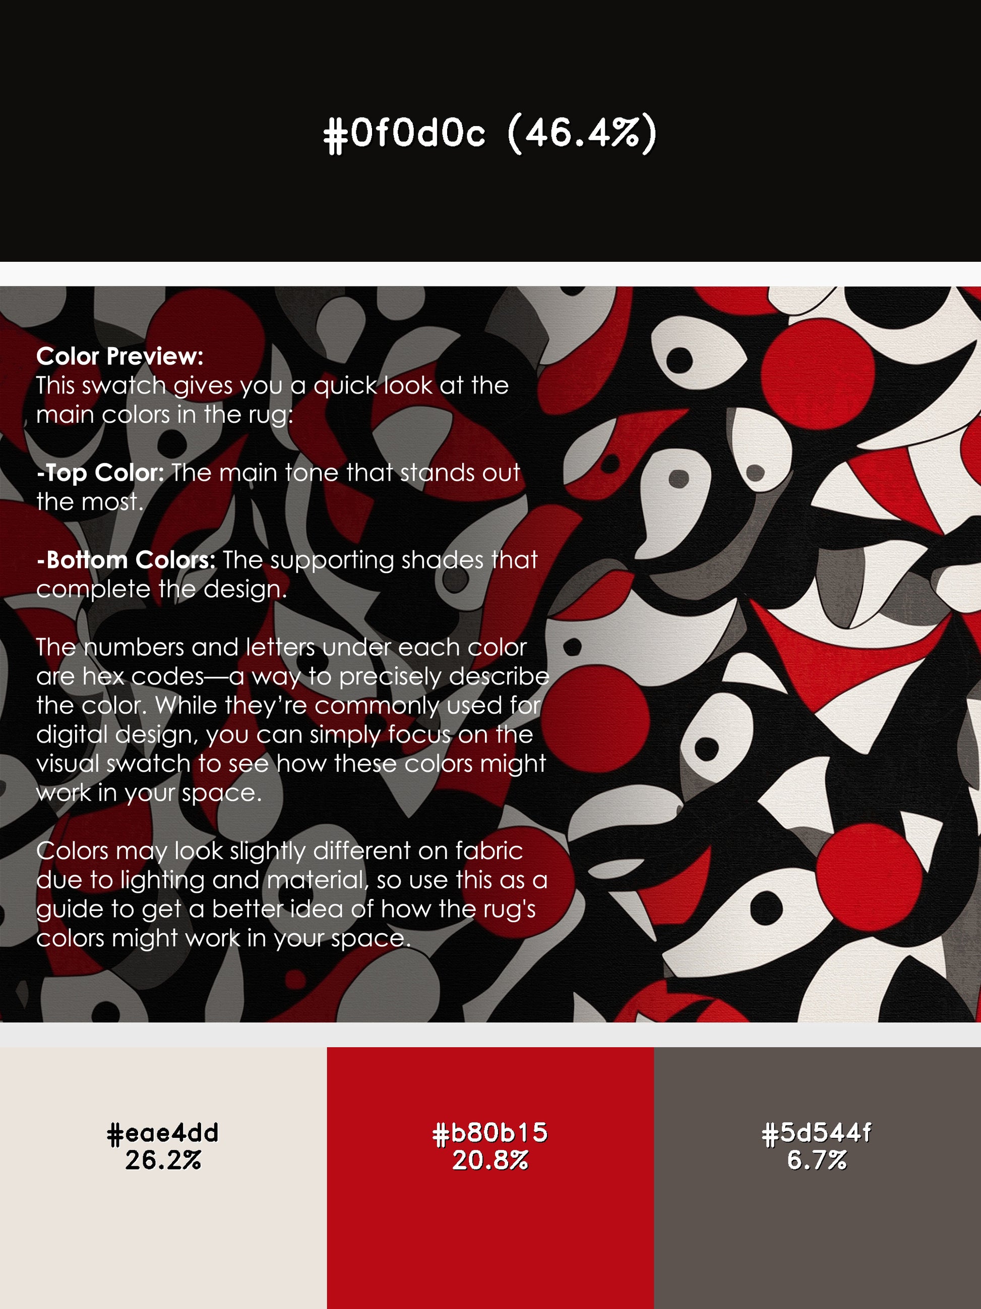Click the Top Color bold label
981x1309 pixels.
(x=100, y=473)
